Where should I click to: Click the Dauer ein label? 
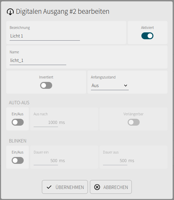pyautogui.click(x=41, y=152)
